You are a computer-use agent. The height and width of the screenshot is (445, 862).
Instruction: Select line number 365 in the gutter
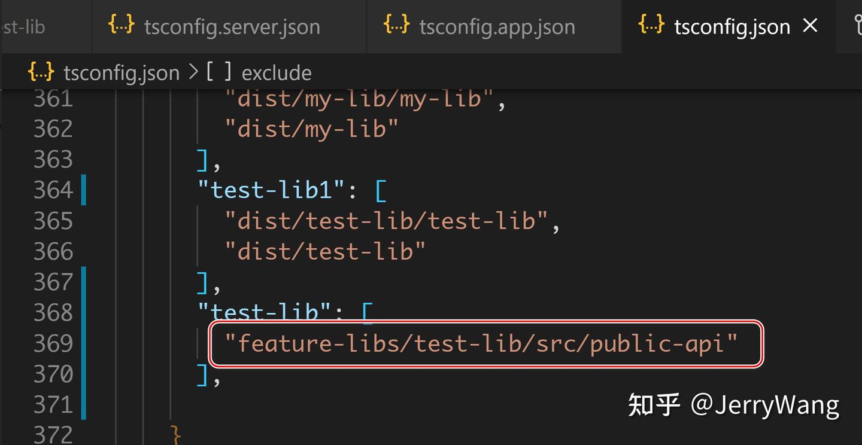click(x=53, y=221)
